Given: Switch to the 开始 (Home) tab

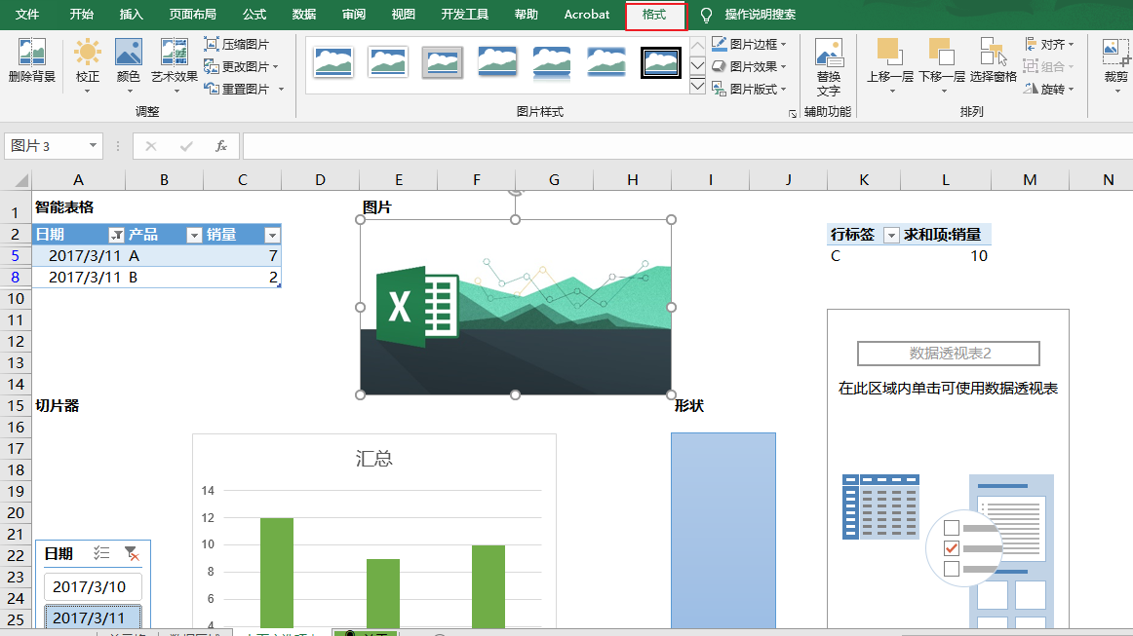Looking at the screenshot, I should (82, 15).
